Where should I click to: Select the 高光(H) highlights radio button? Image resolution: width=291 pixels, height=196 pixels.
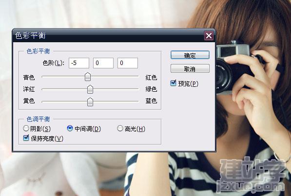(120, 128)
